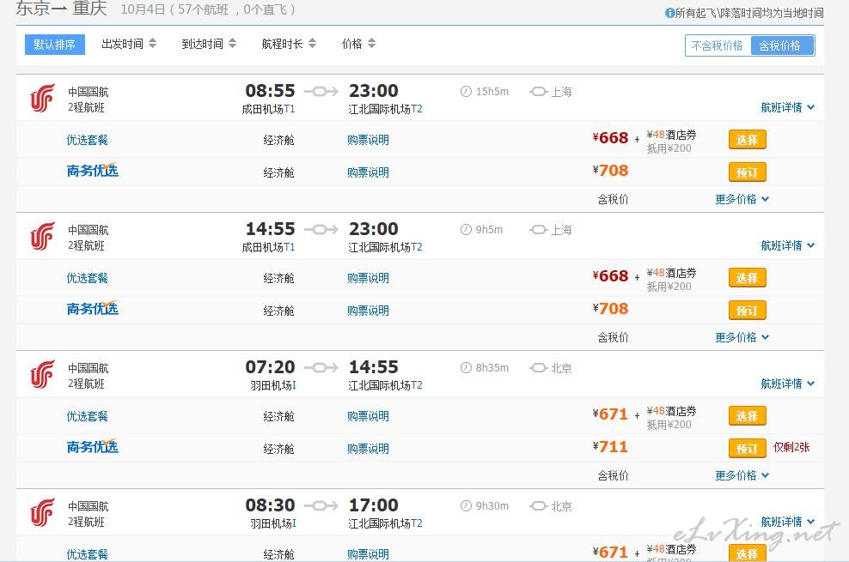
Task: Click the clock icon next to 9h5m
Action: [466, 230]
